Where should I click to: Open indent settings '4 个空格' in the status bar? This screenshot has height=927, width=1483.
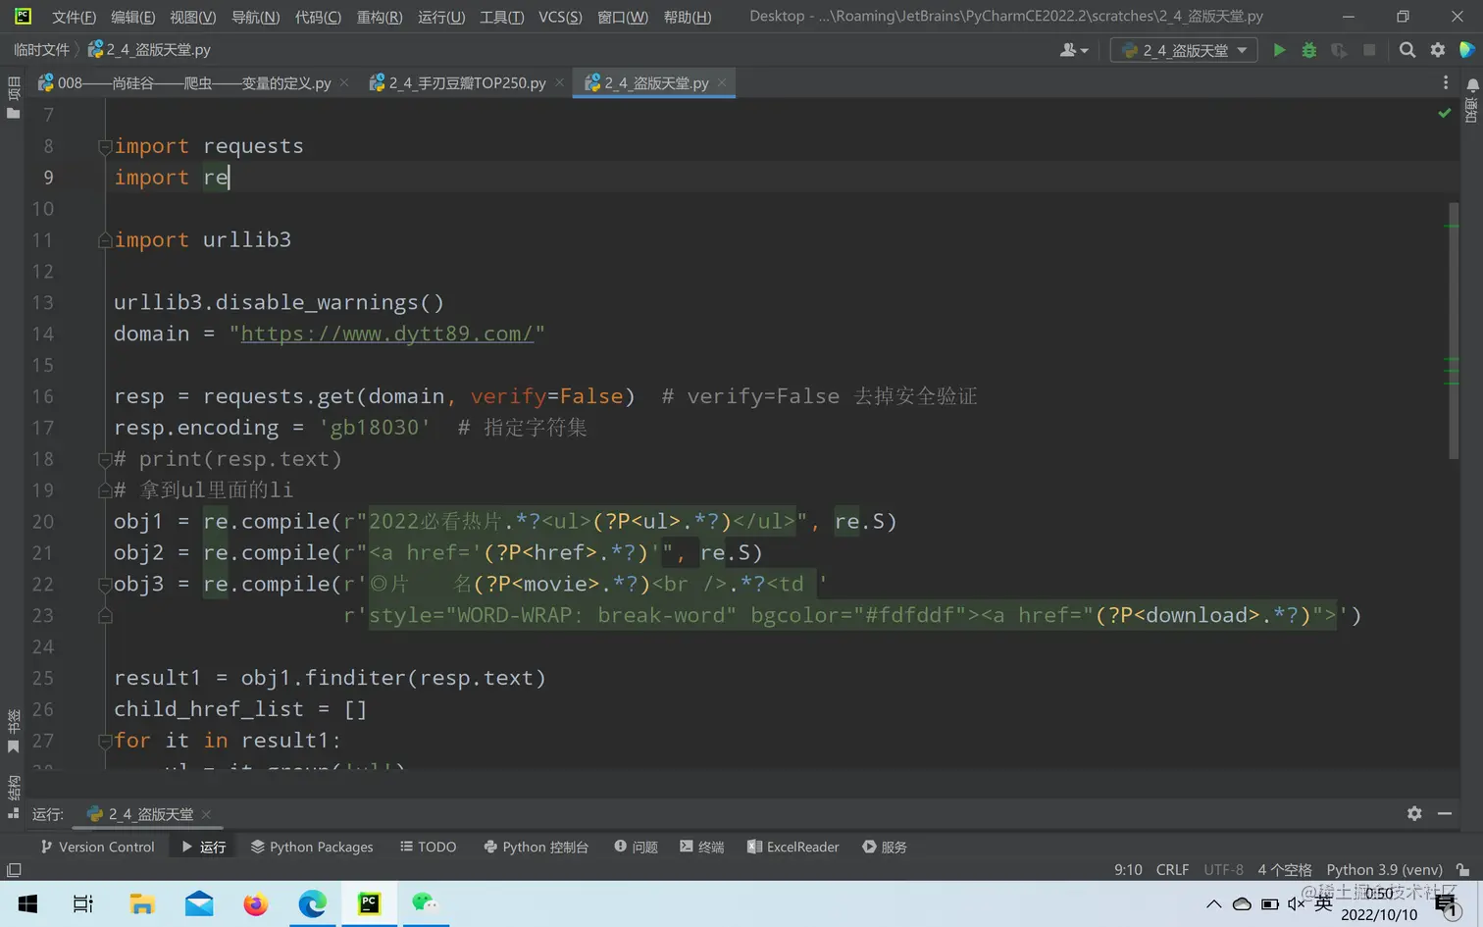pos(1285,870)
